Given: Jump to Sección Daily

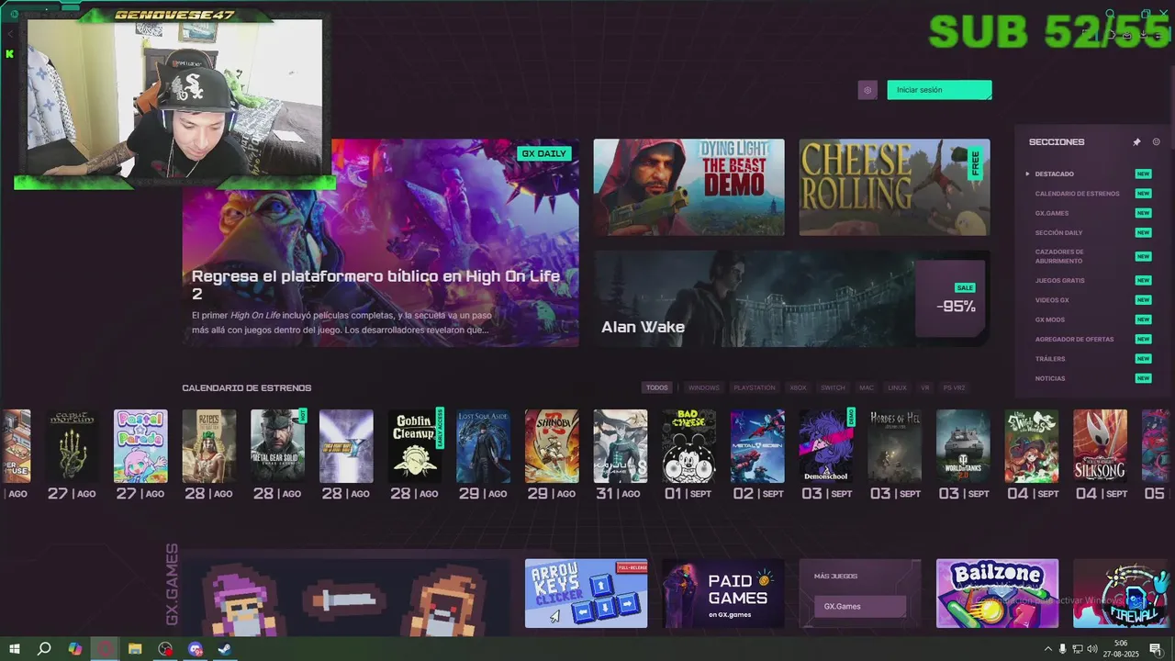Looking at the screenshot, I should 1058,232.
